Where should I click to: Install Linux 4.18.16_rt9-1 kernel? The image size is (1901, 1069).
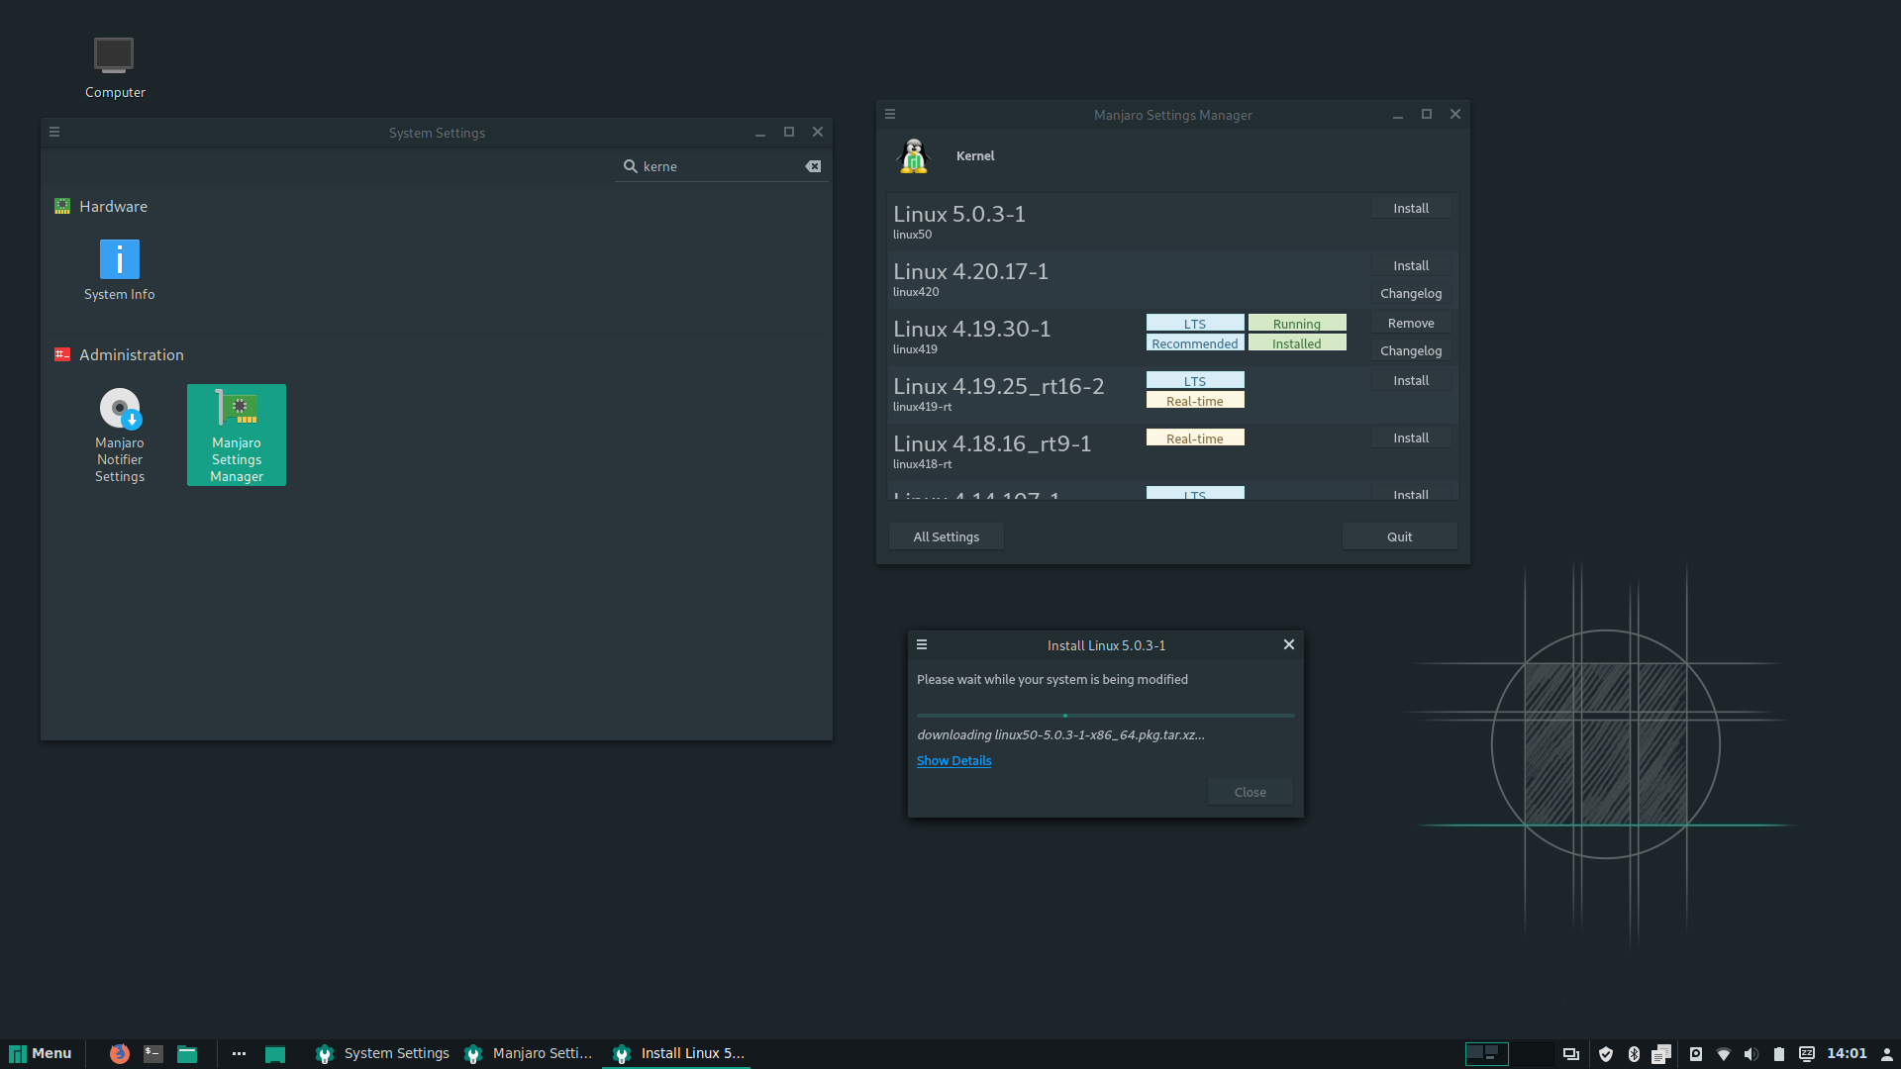[1411, 438]
